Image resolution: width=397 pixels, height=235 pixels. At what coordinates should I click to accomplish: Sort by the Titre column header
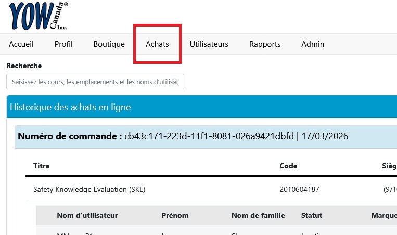[42, 166]
